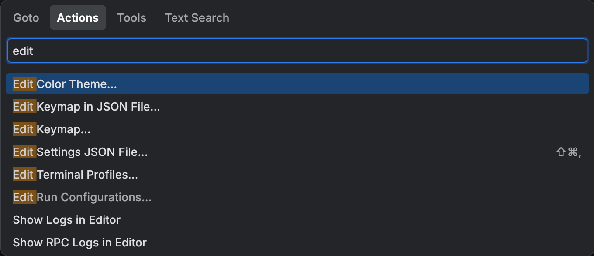Switch to the Text Search tab
594x256 pixels.
click(197, 17)
